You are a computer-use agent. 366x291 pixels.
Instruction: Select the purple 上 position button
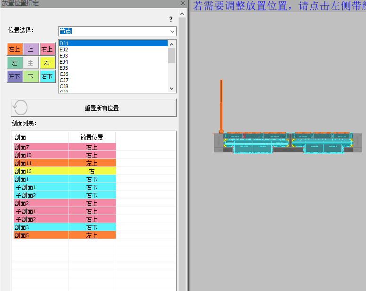31,49
